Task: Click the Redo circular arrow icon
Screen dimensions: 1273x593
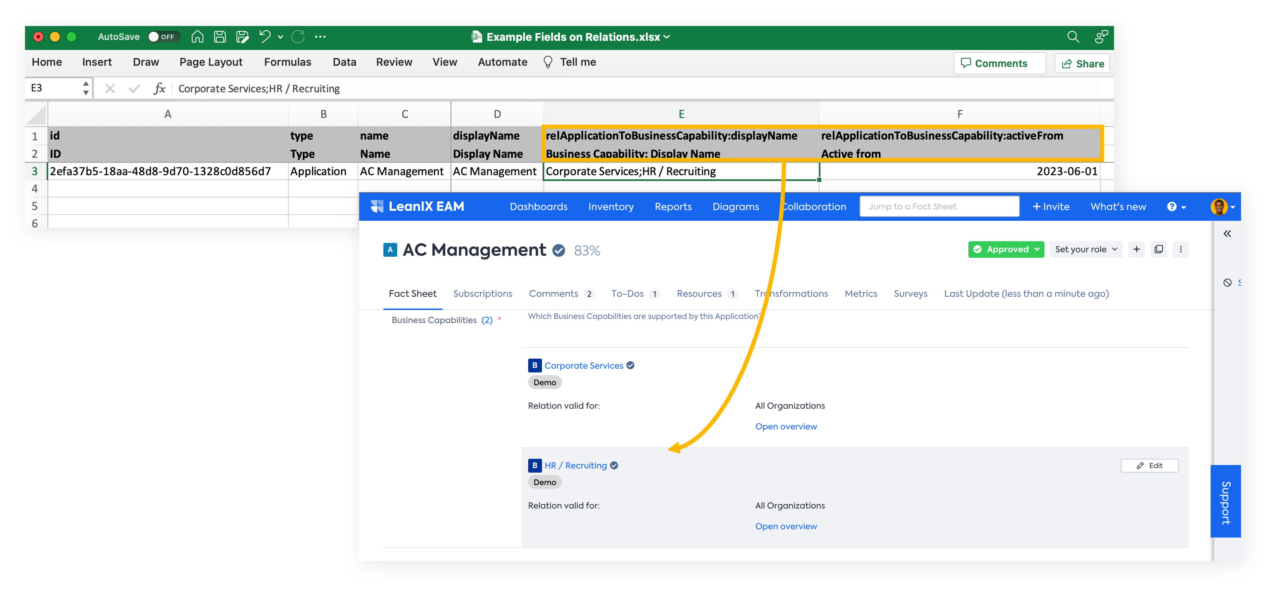Action: tap(297, 37)
